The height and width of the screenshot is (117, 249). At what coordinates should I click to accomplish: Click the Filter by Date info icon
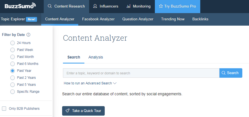[28, 35]
